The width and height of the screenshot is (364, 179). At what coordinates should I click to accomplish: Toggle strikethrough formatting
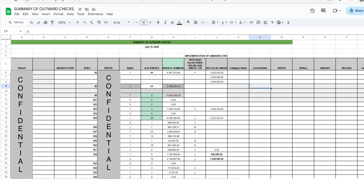point(172,22)
